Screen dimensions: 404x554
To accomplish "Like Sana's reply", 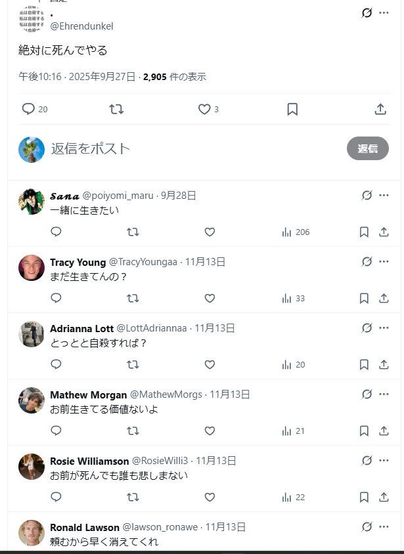I will (x=210, y=232).
